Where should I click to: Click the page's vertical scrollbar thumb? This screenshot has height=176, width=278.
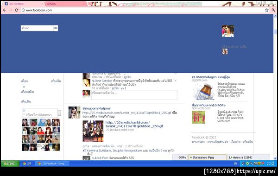pos(275,32)
